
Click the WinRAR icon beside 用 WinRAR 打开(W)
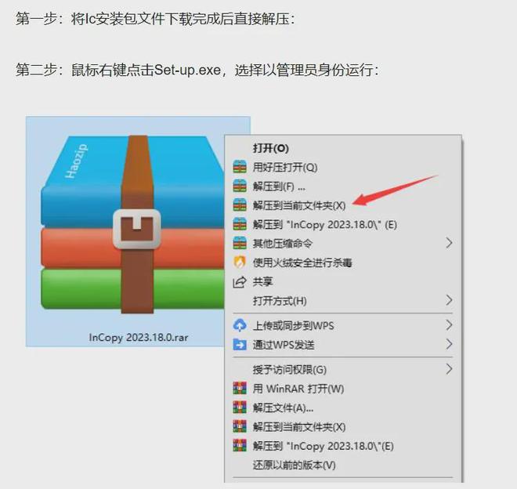[x=240, y=389]
